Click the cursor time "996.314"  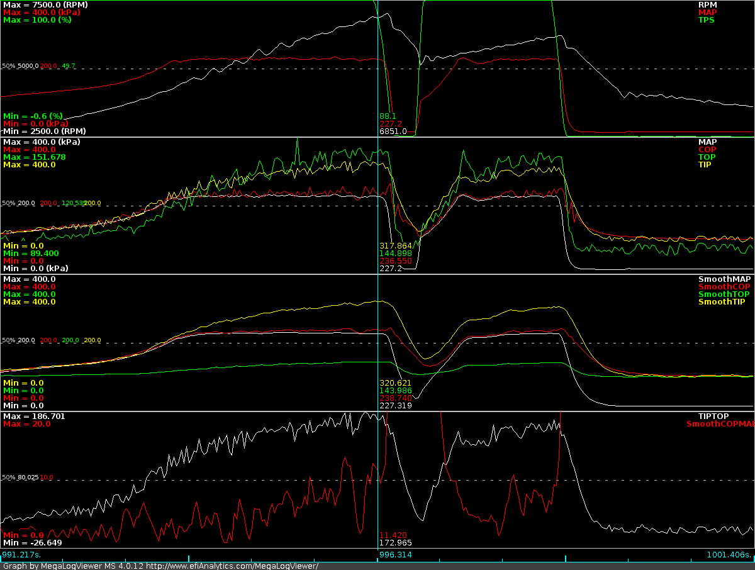click(396, 555)
